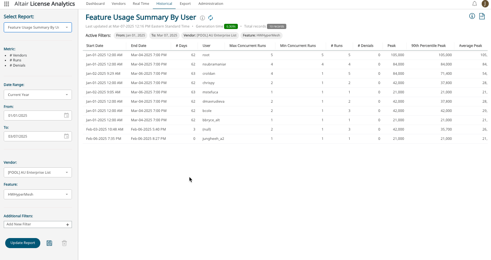This screenshot has width=491, height=260.
Task: Sort by User column header
Action: (x=207, y=46)
